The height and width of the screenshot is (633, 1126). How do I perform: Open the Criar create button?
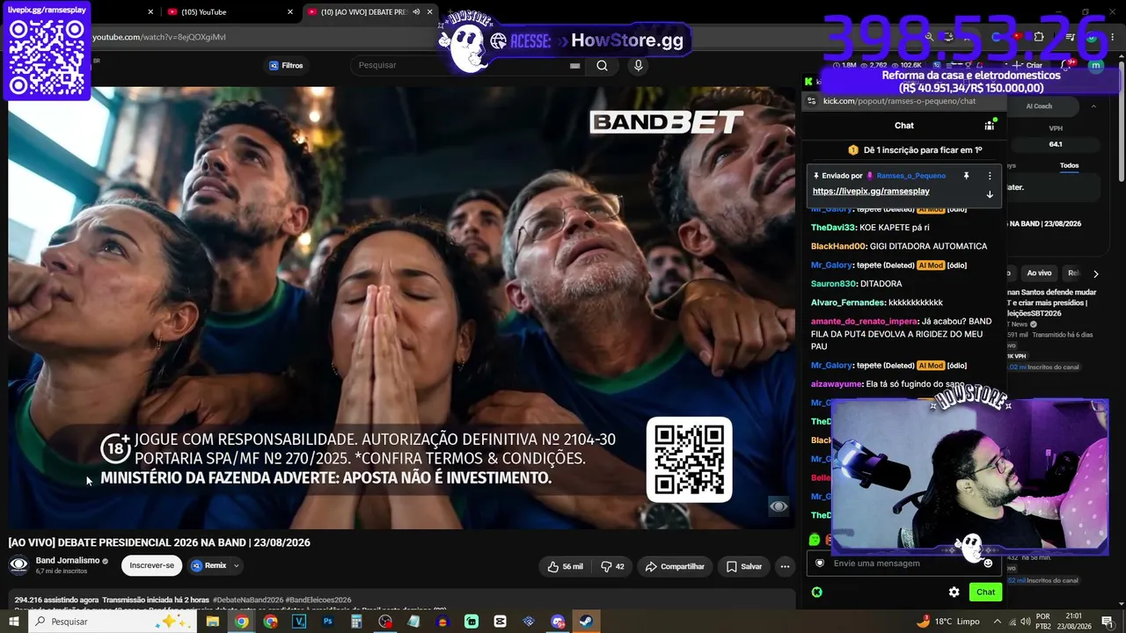point(1027,65)
